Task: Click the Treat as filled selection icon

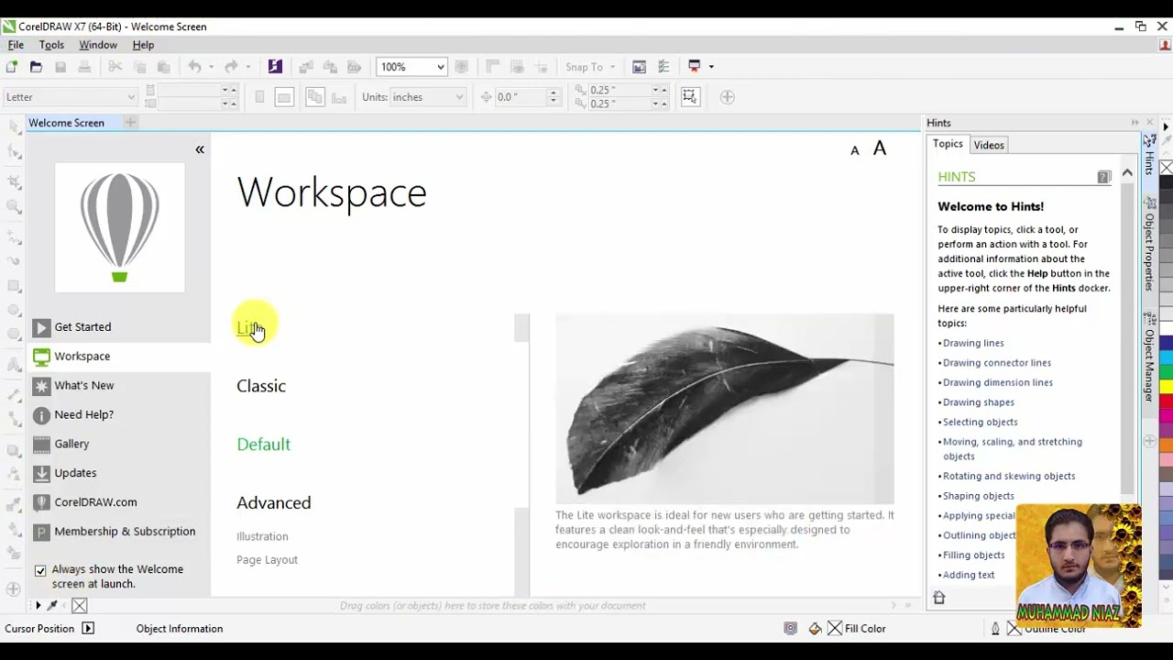Action: tap(690, 96)
